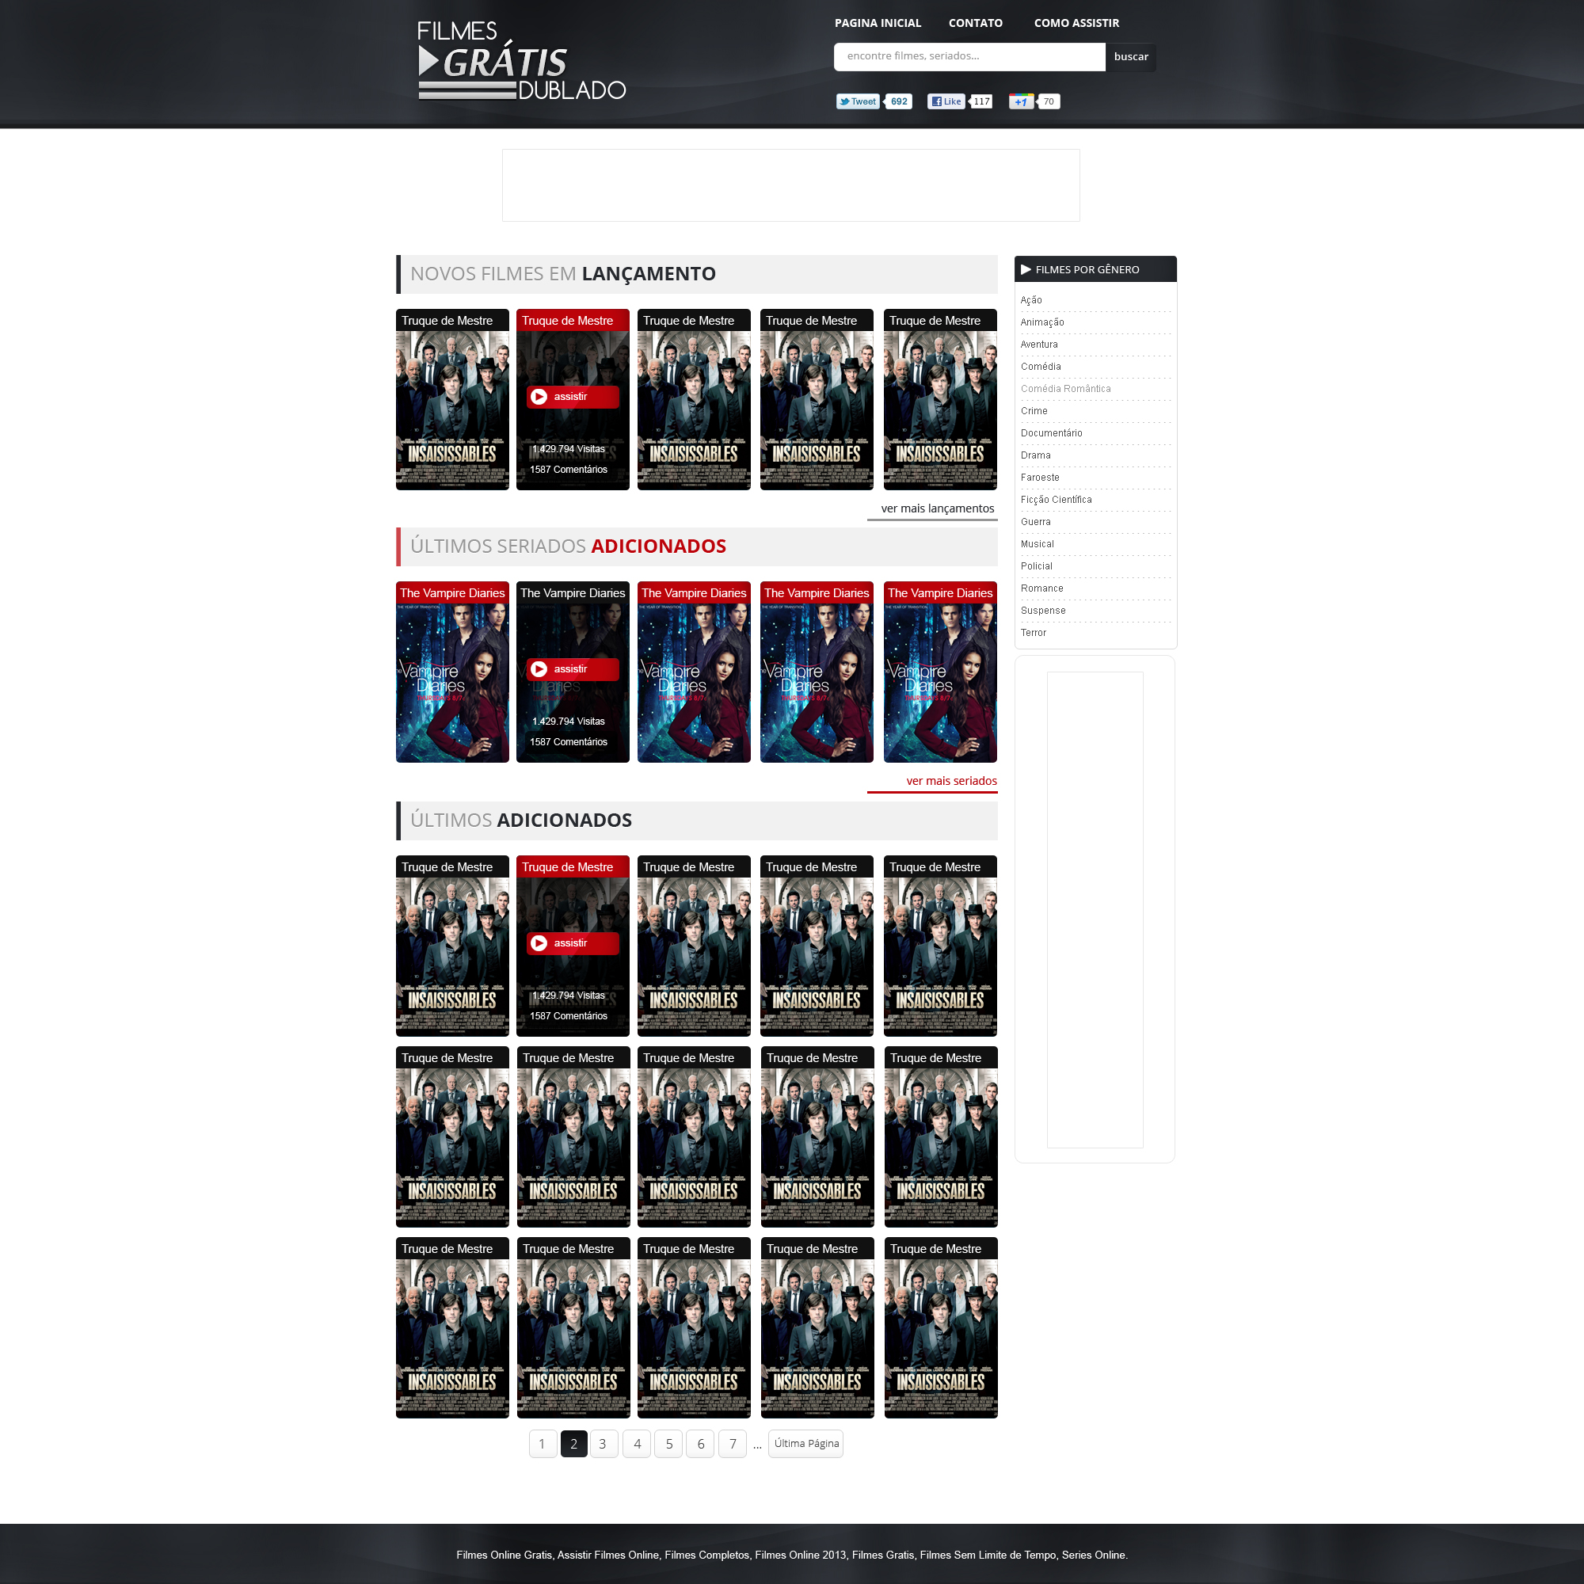Select the Comédia Romântica genre
The width and height of the screenshot is (1584, 1584).
pyautogui.click(x=1066, y=389)
